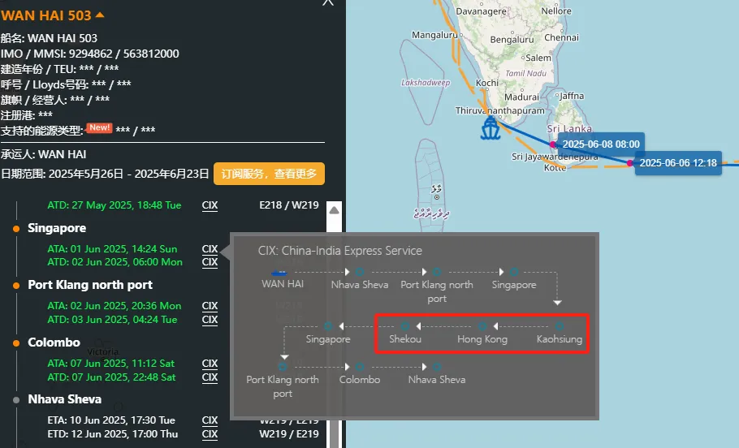
Task: Click the subscribe service orange button
Action: click(269, 174)
